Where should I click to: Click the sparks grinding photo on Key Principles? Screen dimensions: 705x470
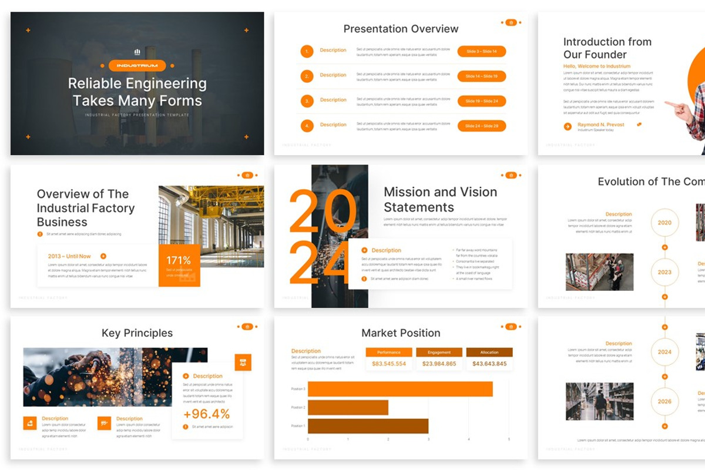pyautogui.click(x=115, y=377)
